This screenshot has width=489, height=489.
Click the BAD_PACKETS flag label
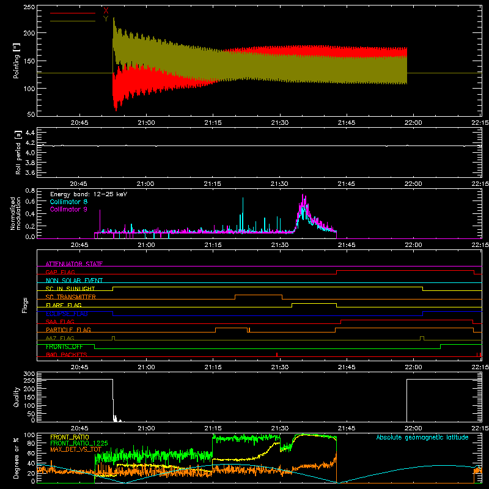point(67,355)
